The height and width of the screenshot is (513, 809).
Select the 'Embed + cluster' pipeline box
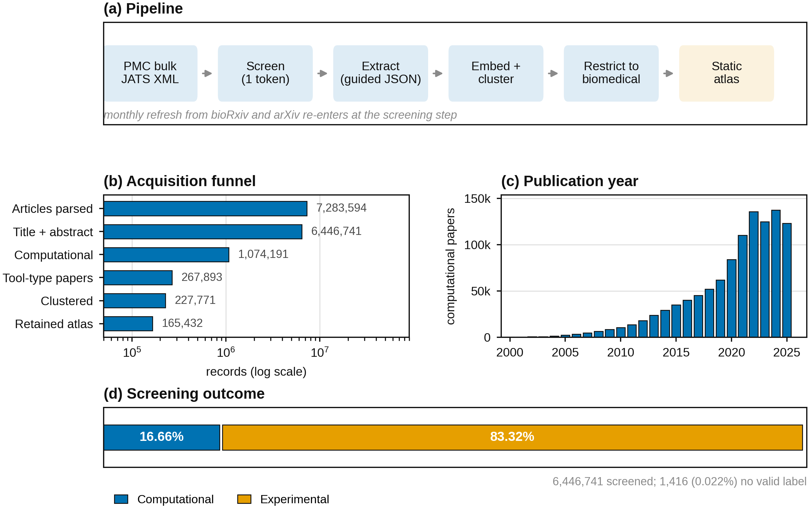[x=496, y=73]
